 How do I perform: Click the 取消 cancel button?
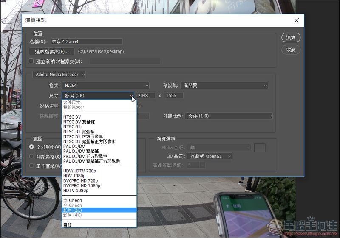[291, 50]
